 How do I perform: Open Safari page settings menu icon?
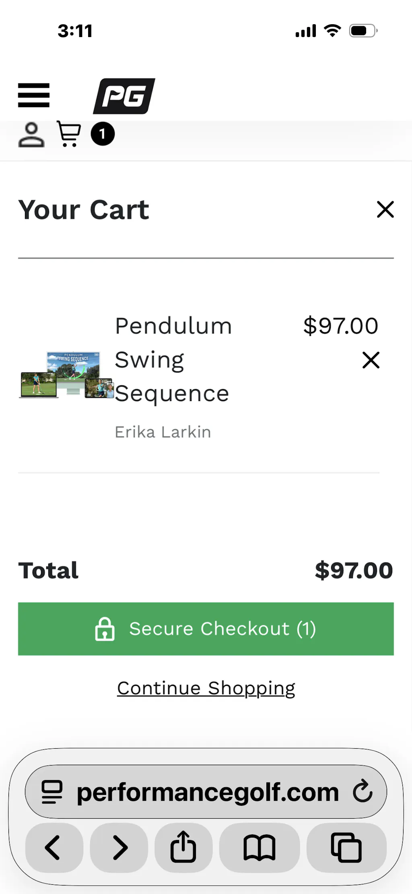[52, 792]
